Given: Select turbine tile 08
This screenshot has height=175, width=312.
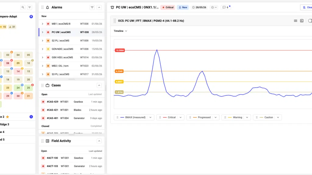Looking at the screenshot, I should tap(8, 63).
